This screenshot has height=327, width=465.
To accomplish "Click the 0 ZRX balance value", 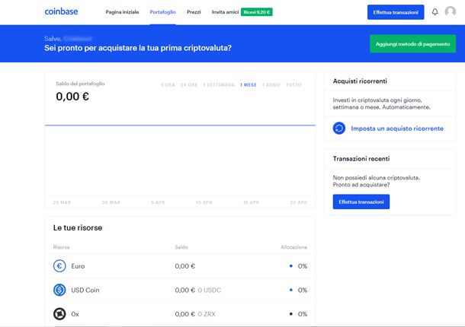I will 207,314.
